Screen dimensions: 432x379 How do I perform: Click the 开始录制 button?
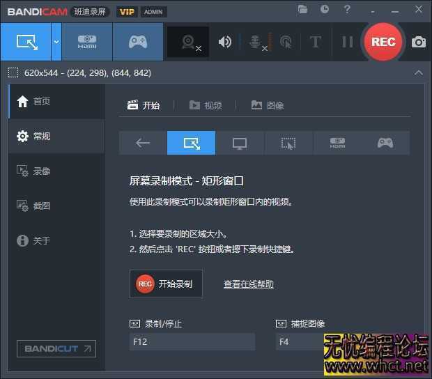tap(166, 284)
